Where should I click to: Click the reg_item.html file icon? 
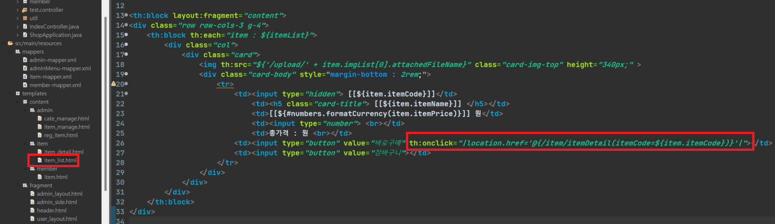[40, 135]
